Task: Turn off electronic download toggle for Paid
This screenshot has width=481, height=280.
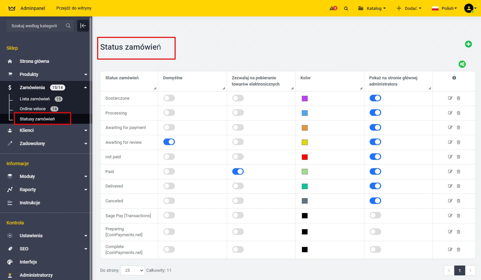Action: pyautogui.click(x=238, y=171)
